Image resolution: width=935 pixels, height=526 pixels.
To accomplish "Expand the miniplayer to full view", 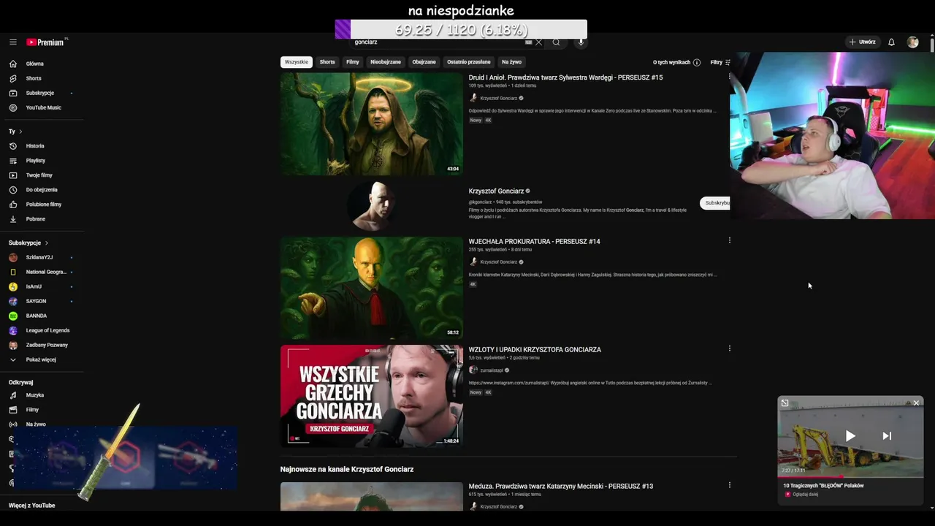I will (x=785, y=403).
